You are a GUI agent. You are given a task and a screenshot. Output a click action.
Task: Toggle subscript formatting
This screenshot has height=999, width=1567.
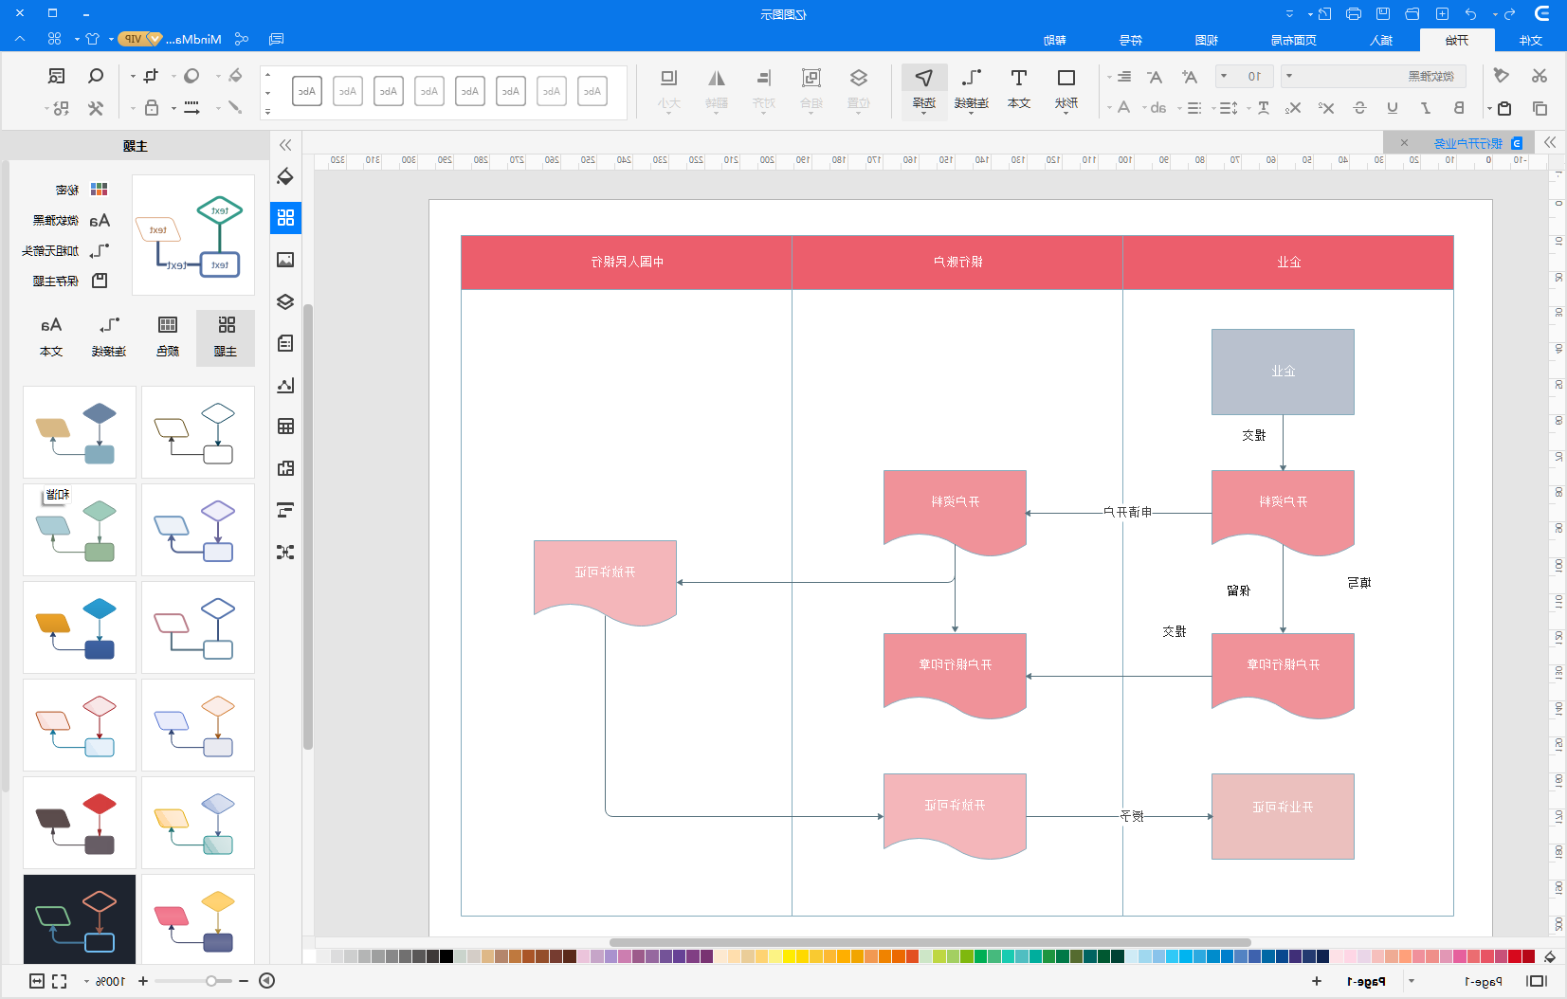tap(1293, 108)
